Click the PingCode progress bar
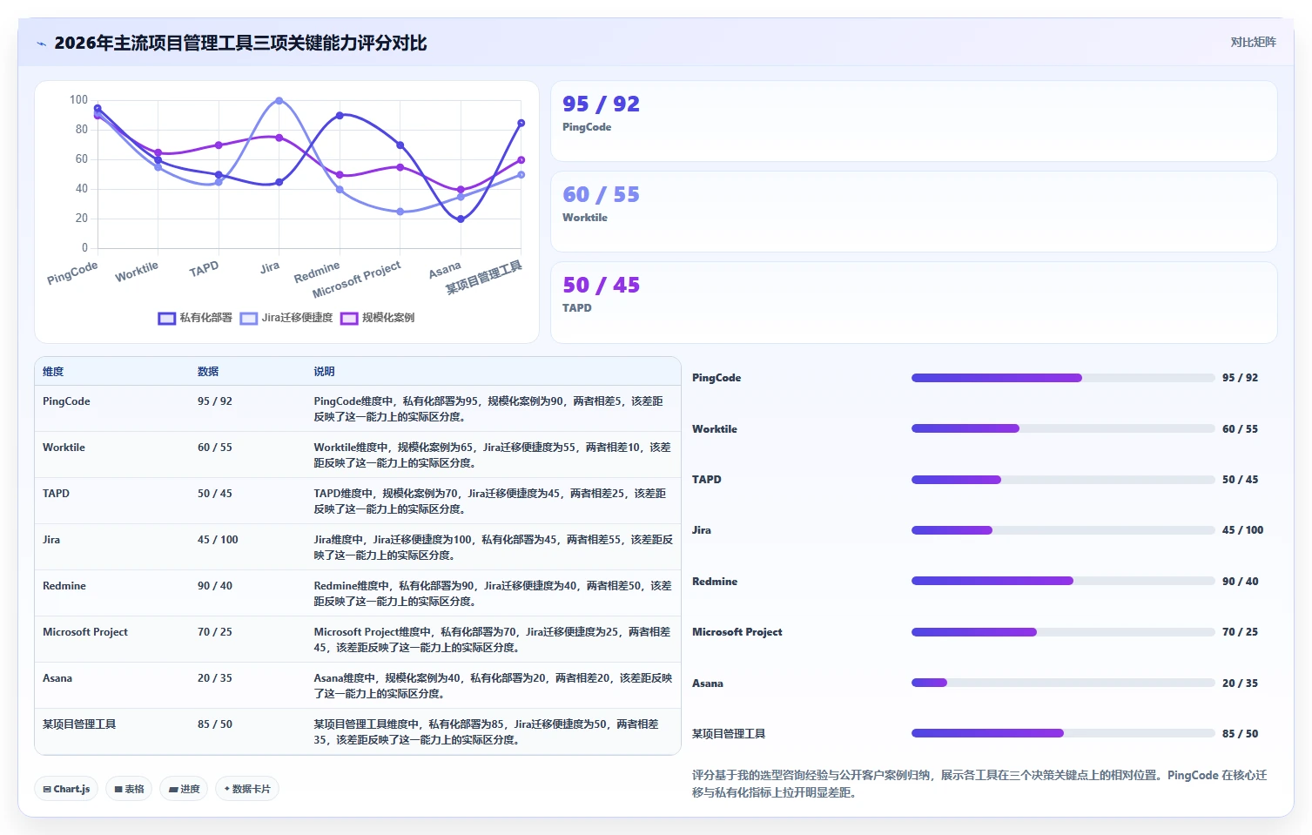The image size is (1312, 835). point(1063,378)
